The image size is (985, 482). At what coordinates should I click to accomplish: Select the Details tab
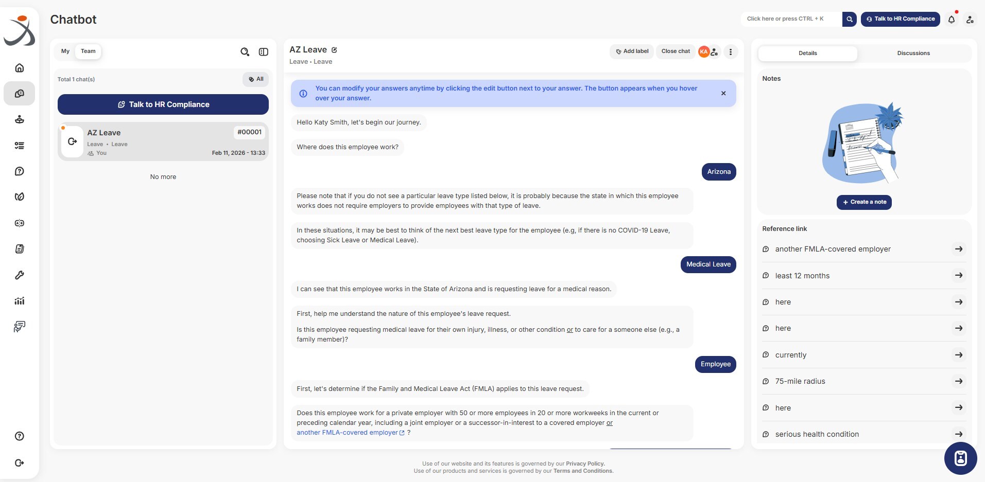click(807, 53)
